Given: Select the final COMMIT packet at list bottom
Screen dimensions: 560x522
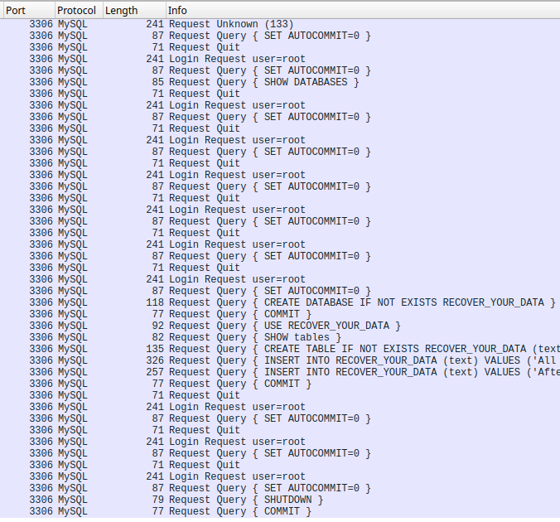Looking at the screenshot, I should tap(239, 511).
